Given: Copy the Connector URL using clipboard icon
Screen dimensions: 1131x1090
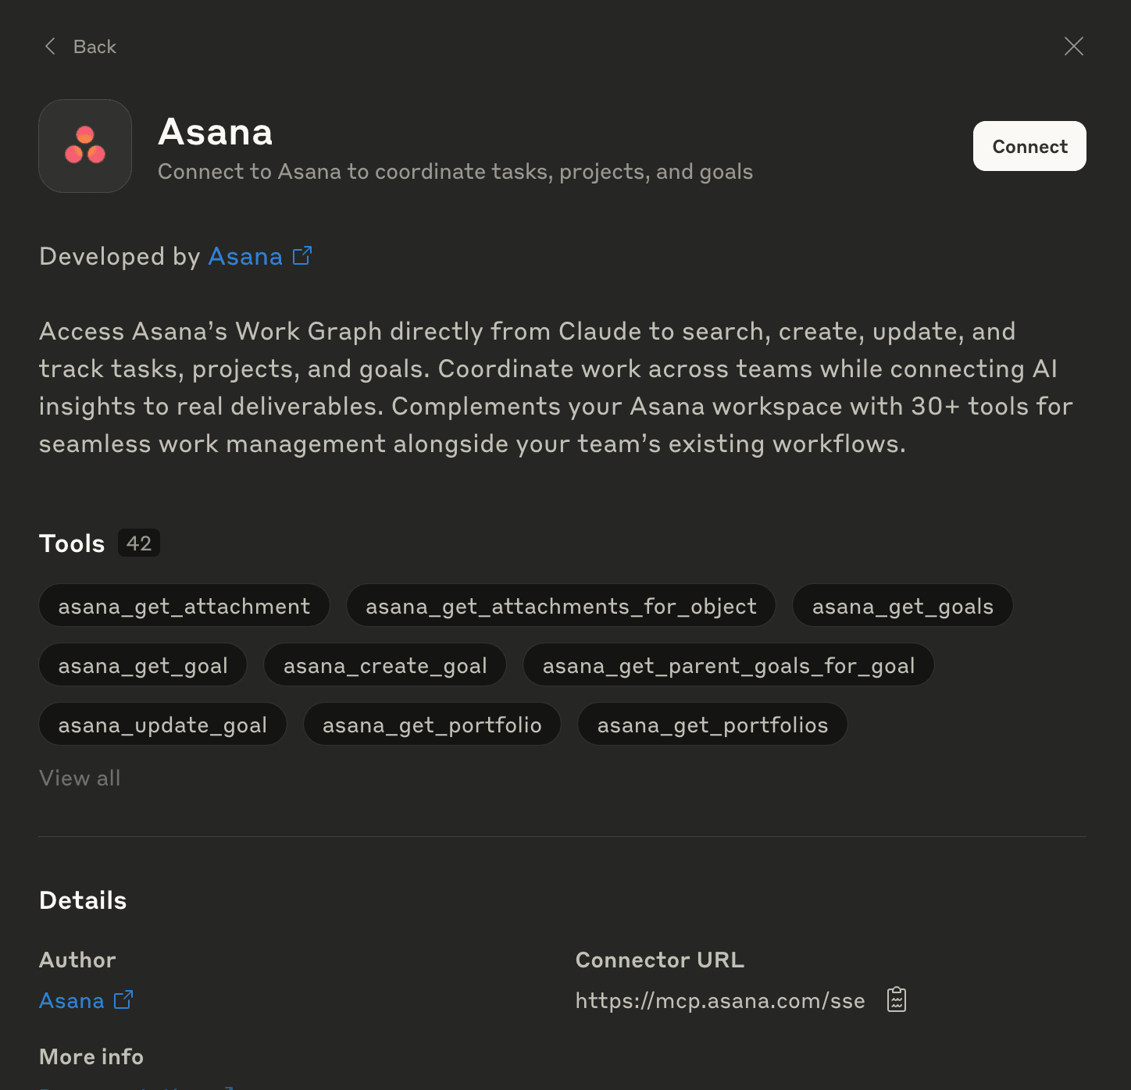Looking at the screenshot, I should [x=896, y=999].
